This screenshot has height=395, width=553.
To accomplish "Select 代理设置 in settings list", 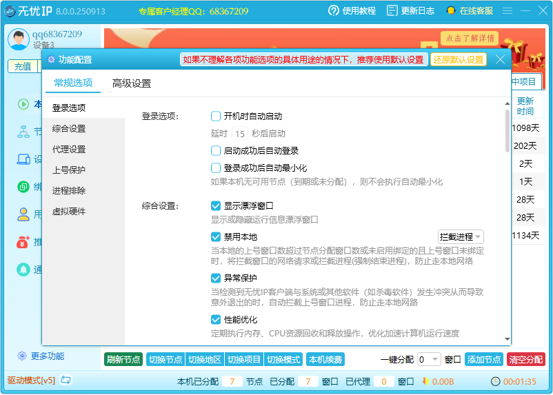I will coord(83,150).
